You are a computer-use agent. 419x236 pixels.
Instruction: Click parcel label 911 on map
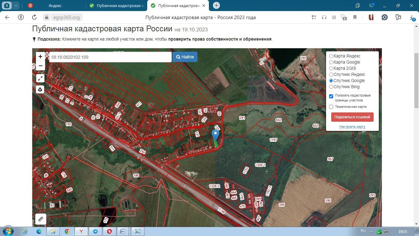[x=139, y=104]
